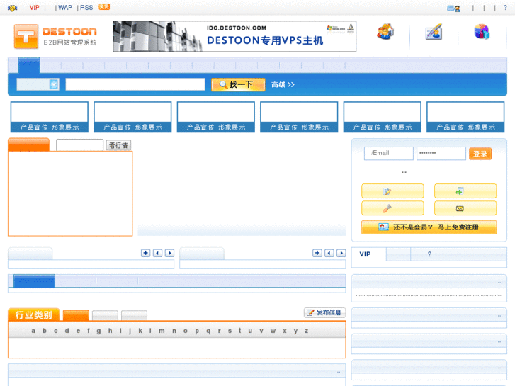Click the orange 登录 login button
Screen dimensions: 515x386
coord(480,154)
